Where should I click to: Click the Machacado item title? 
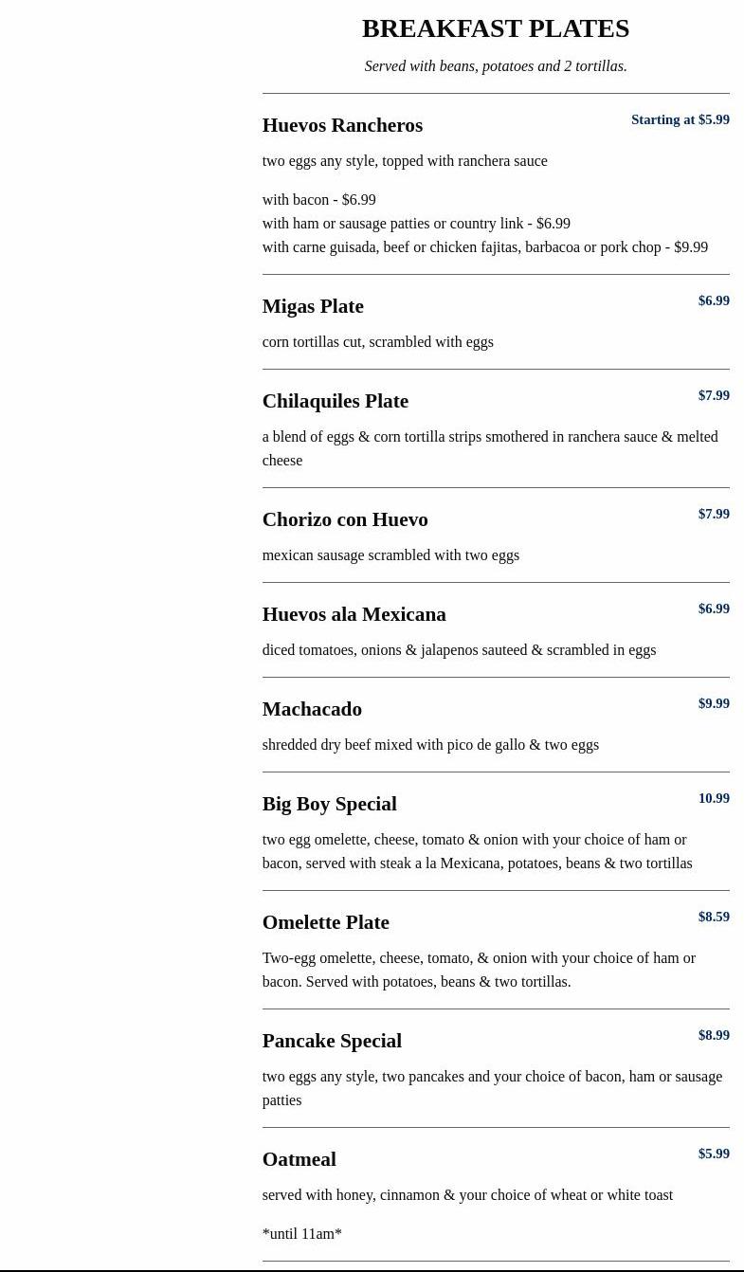click(x=312, y=709)
